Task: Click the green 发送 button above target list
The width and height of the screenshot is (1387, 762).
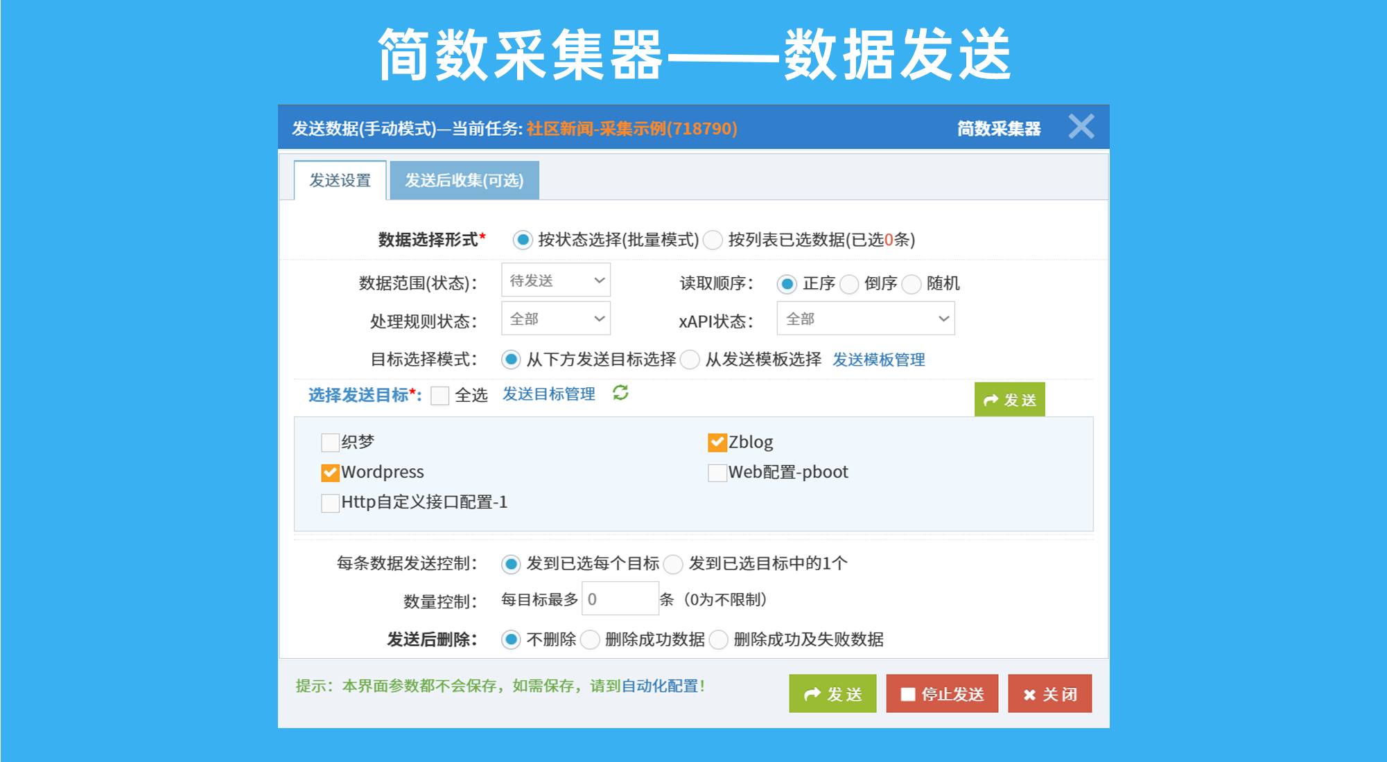Action: coord(1009,400)
